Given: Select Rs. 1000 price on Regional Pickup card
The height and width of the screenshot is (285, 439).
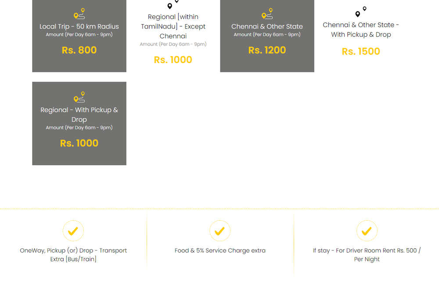Looking at the screenshot, I should [79, 143].
